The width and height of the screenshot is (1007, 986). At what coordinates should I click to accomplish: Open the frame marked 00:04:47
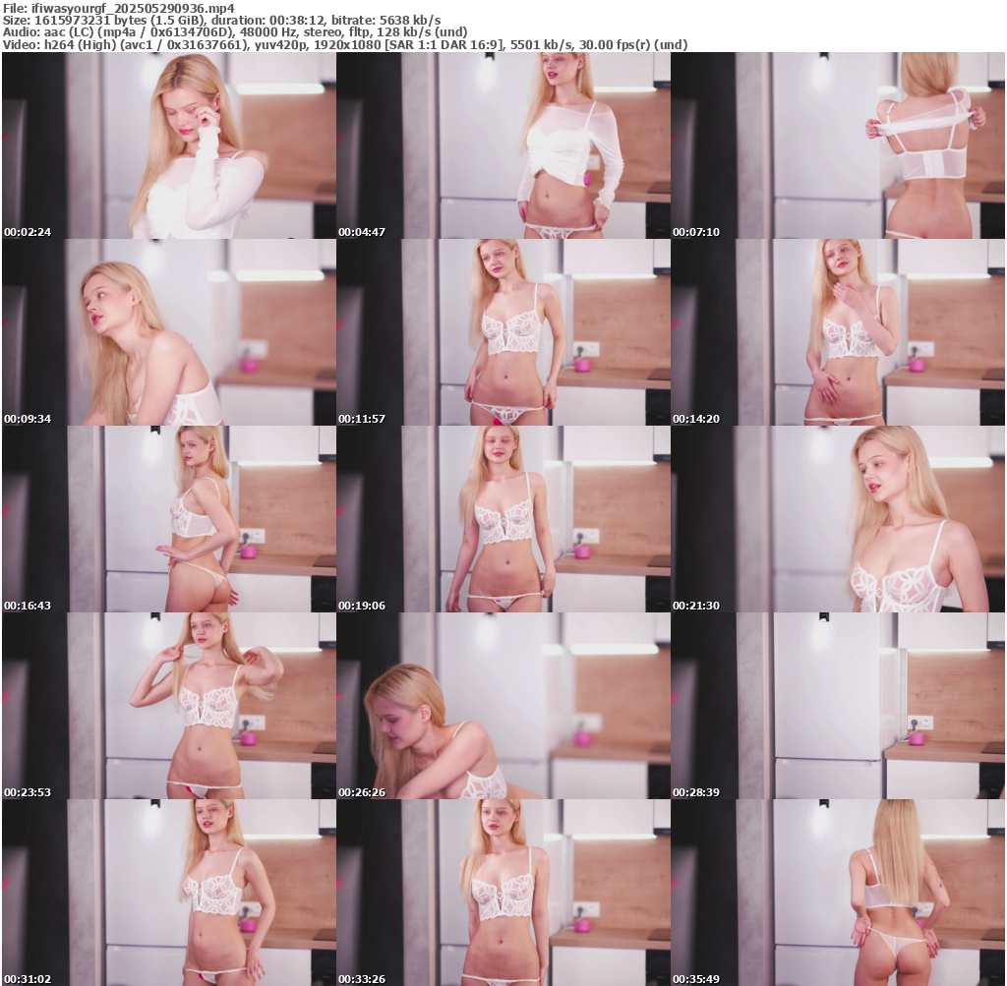[503, 145]
